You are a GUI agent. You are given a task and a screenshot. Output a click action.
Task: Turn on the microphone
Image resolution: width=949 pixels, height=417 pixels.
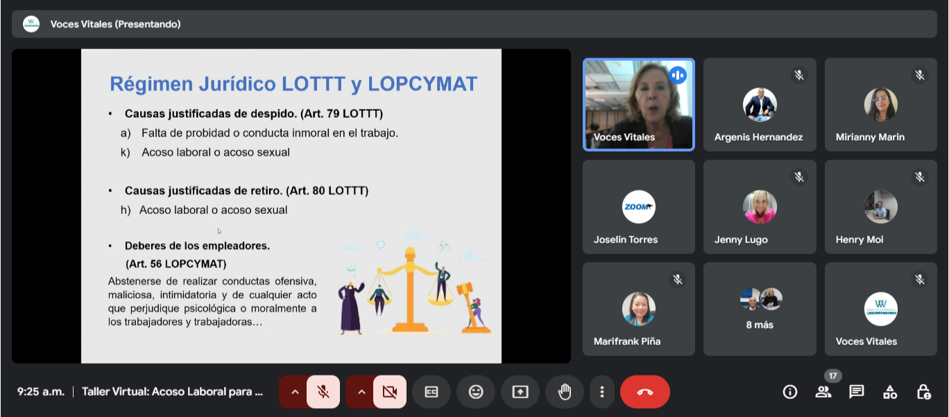(x=323, y=392)
